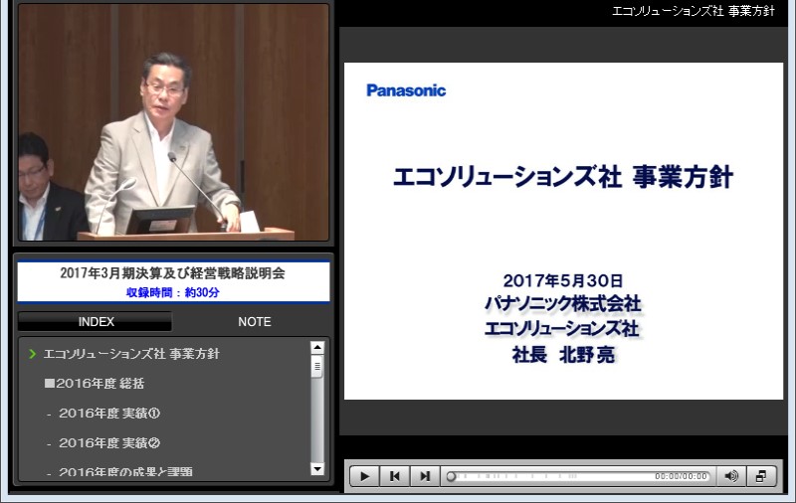Select エコソリューションズ社 事業方針 index entry
The image size is (796, 503).
(131, 354)
